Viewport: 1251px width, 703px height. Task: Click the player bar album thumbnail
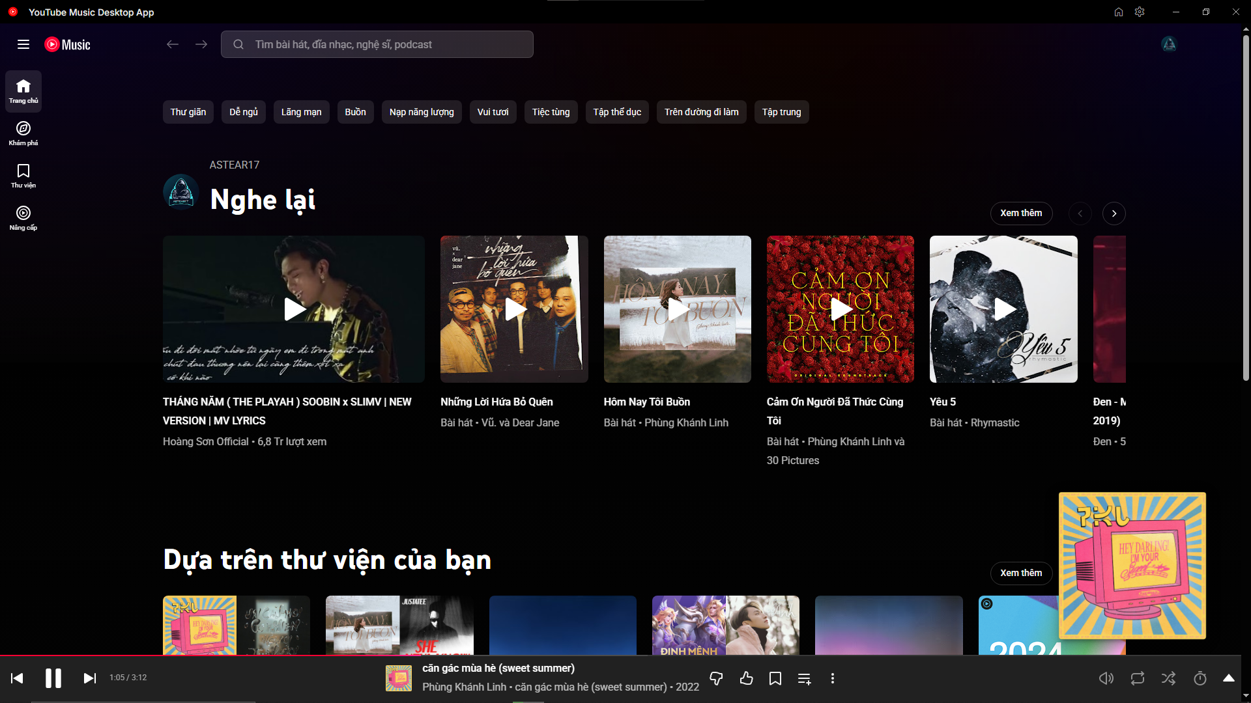399,678
